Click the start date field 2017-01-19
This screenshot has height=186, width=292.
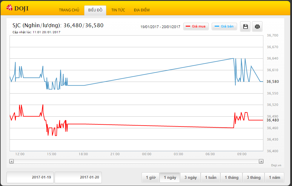pos(30,177)
